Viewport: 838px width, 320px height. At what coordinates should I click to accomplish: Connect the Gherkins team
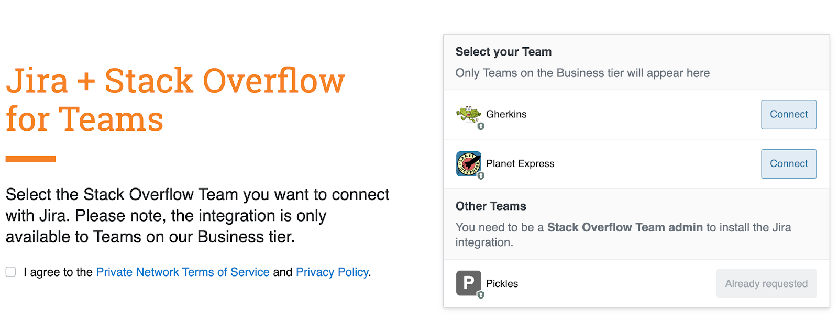[x=789, y=114]
